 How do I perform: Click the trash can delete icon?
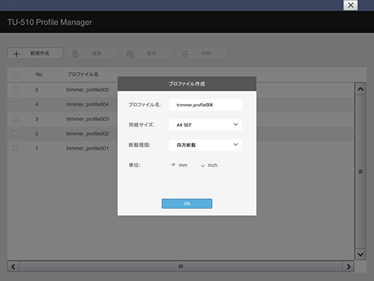tap(185, 54)
